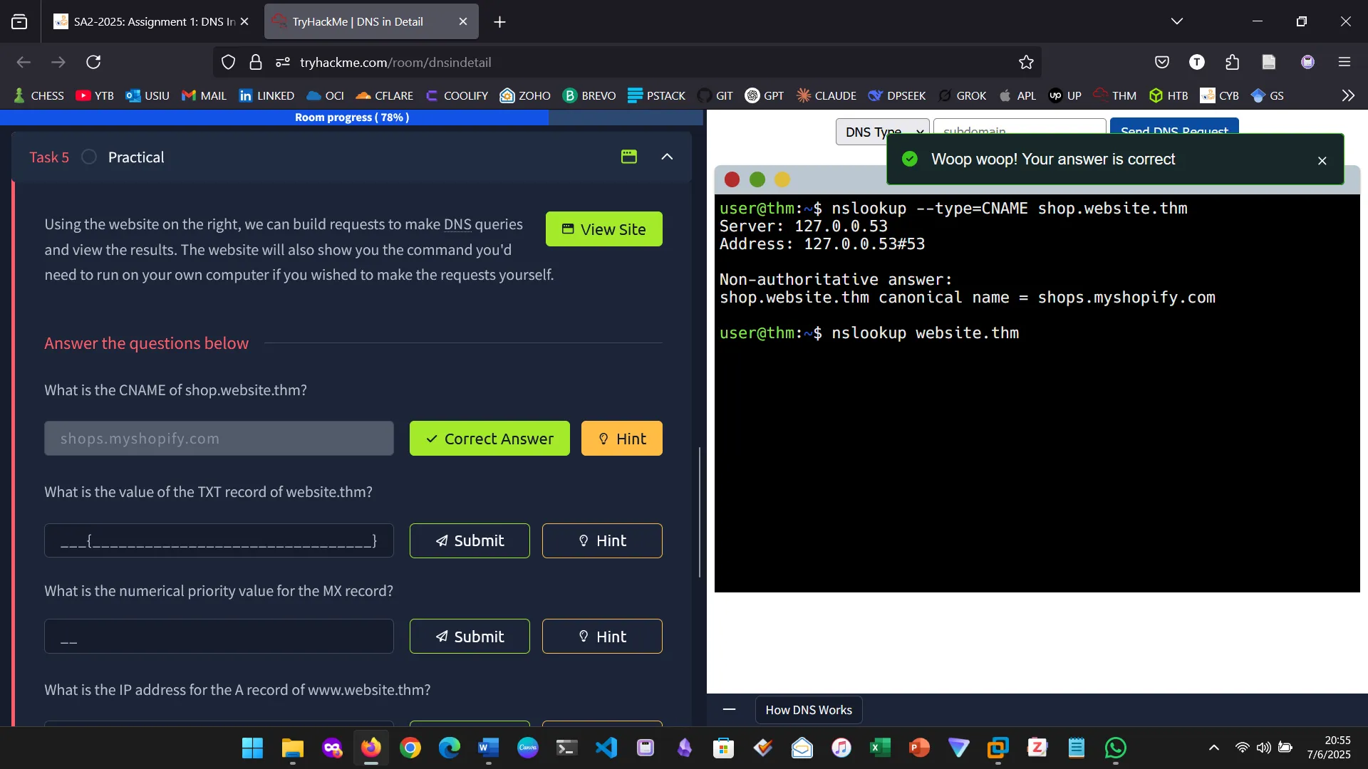Open the DNS Type dropdown
This screenshot has height=769, width=1368.
(881, 132)
